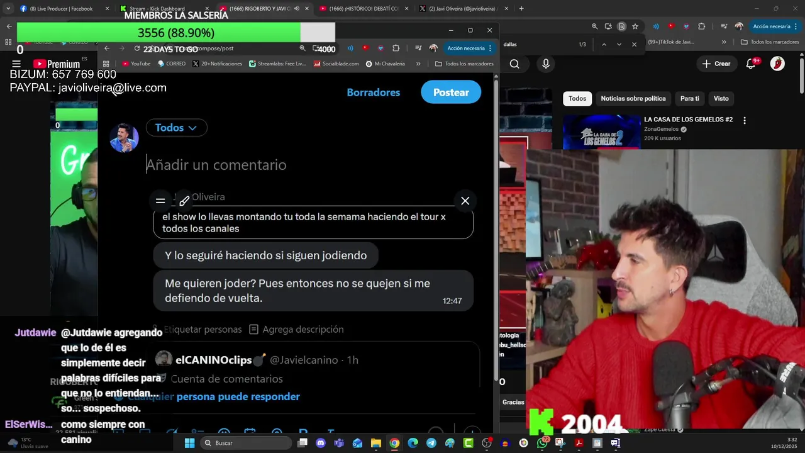The height and width of the screenshot is (453, 805).
Task: Open the CORREO bookmark
Action: coord(172,64)
